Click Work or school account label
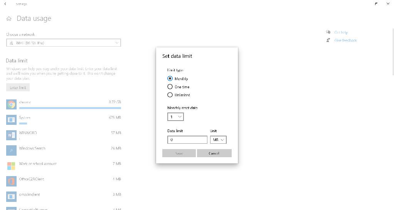This screenshot has width=394, height=210. [x=38, y=163]
